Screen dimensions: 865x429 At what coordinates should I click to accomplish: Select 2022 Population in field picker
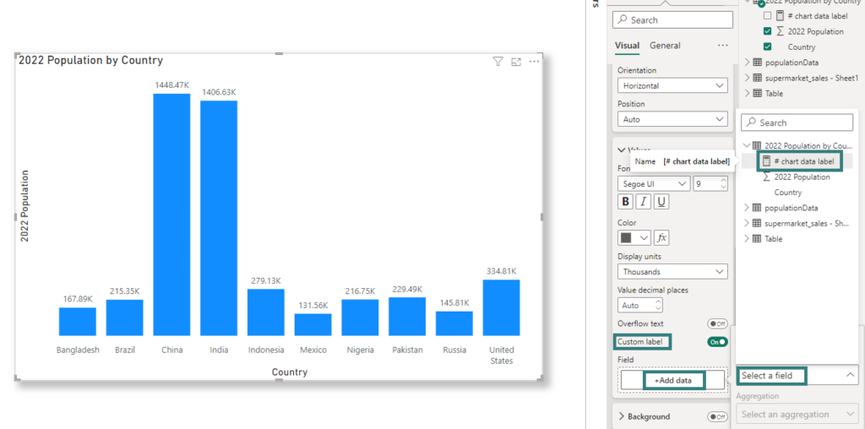pos(802,177)
